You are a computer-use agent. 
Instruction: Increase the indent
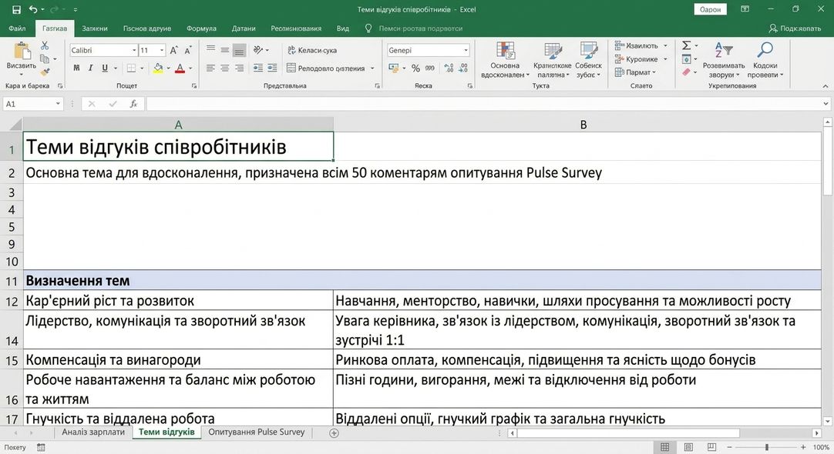[272, 68]
